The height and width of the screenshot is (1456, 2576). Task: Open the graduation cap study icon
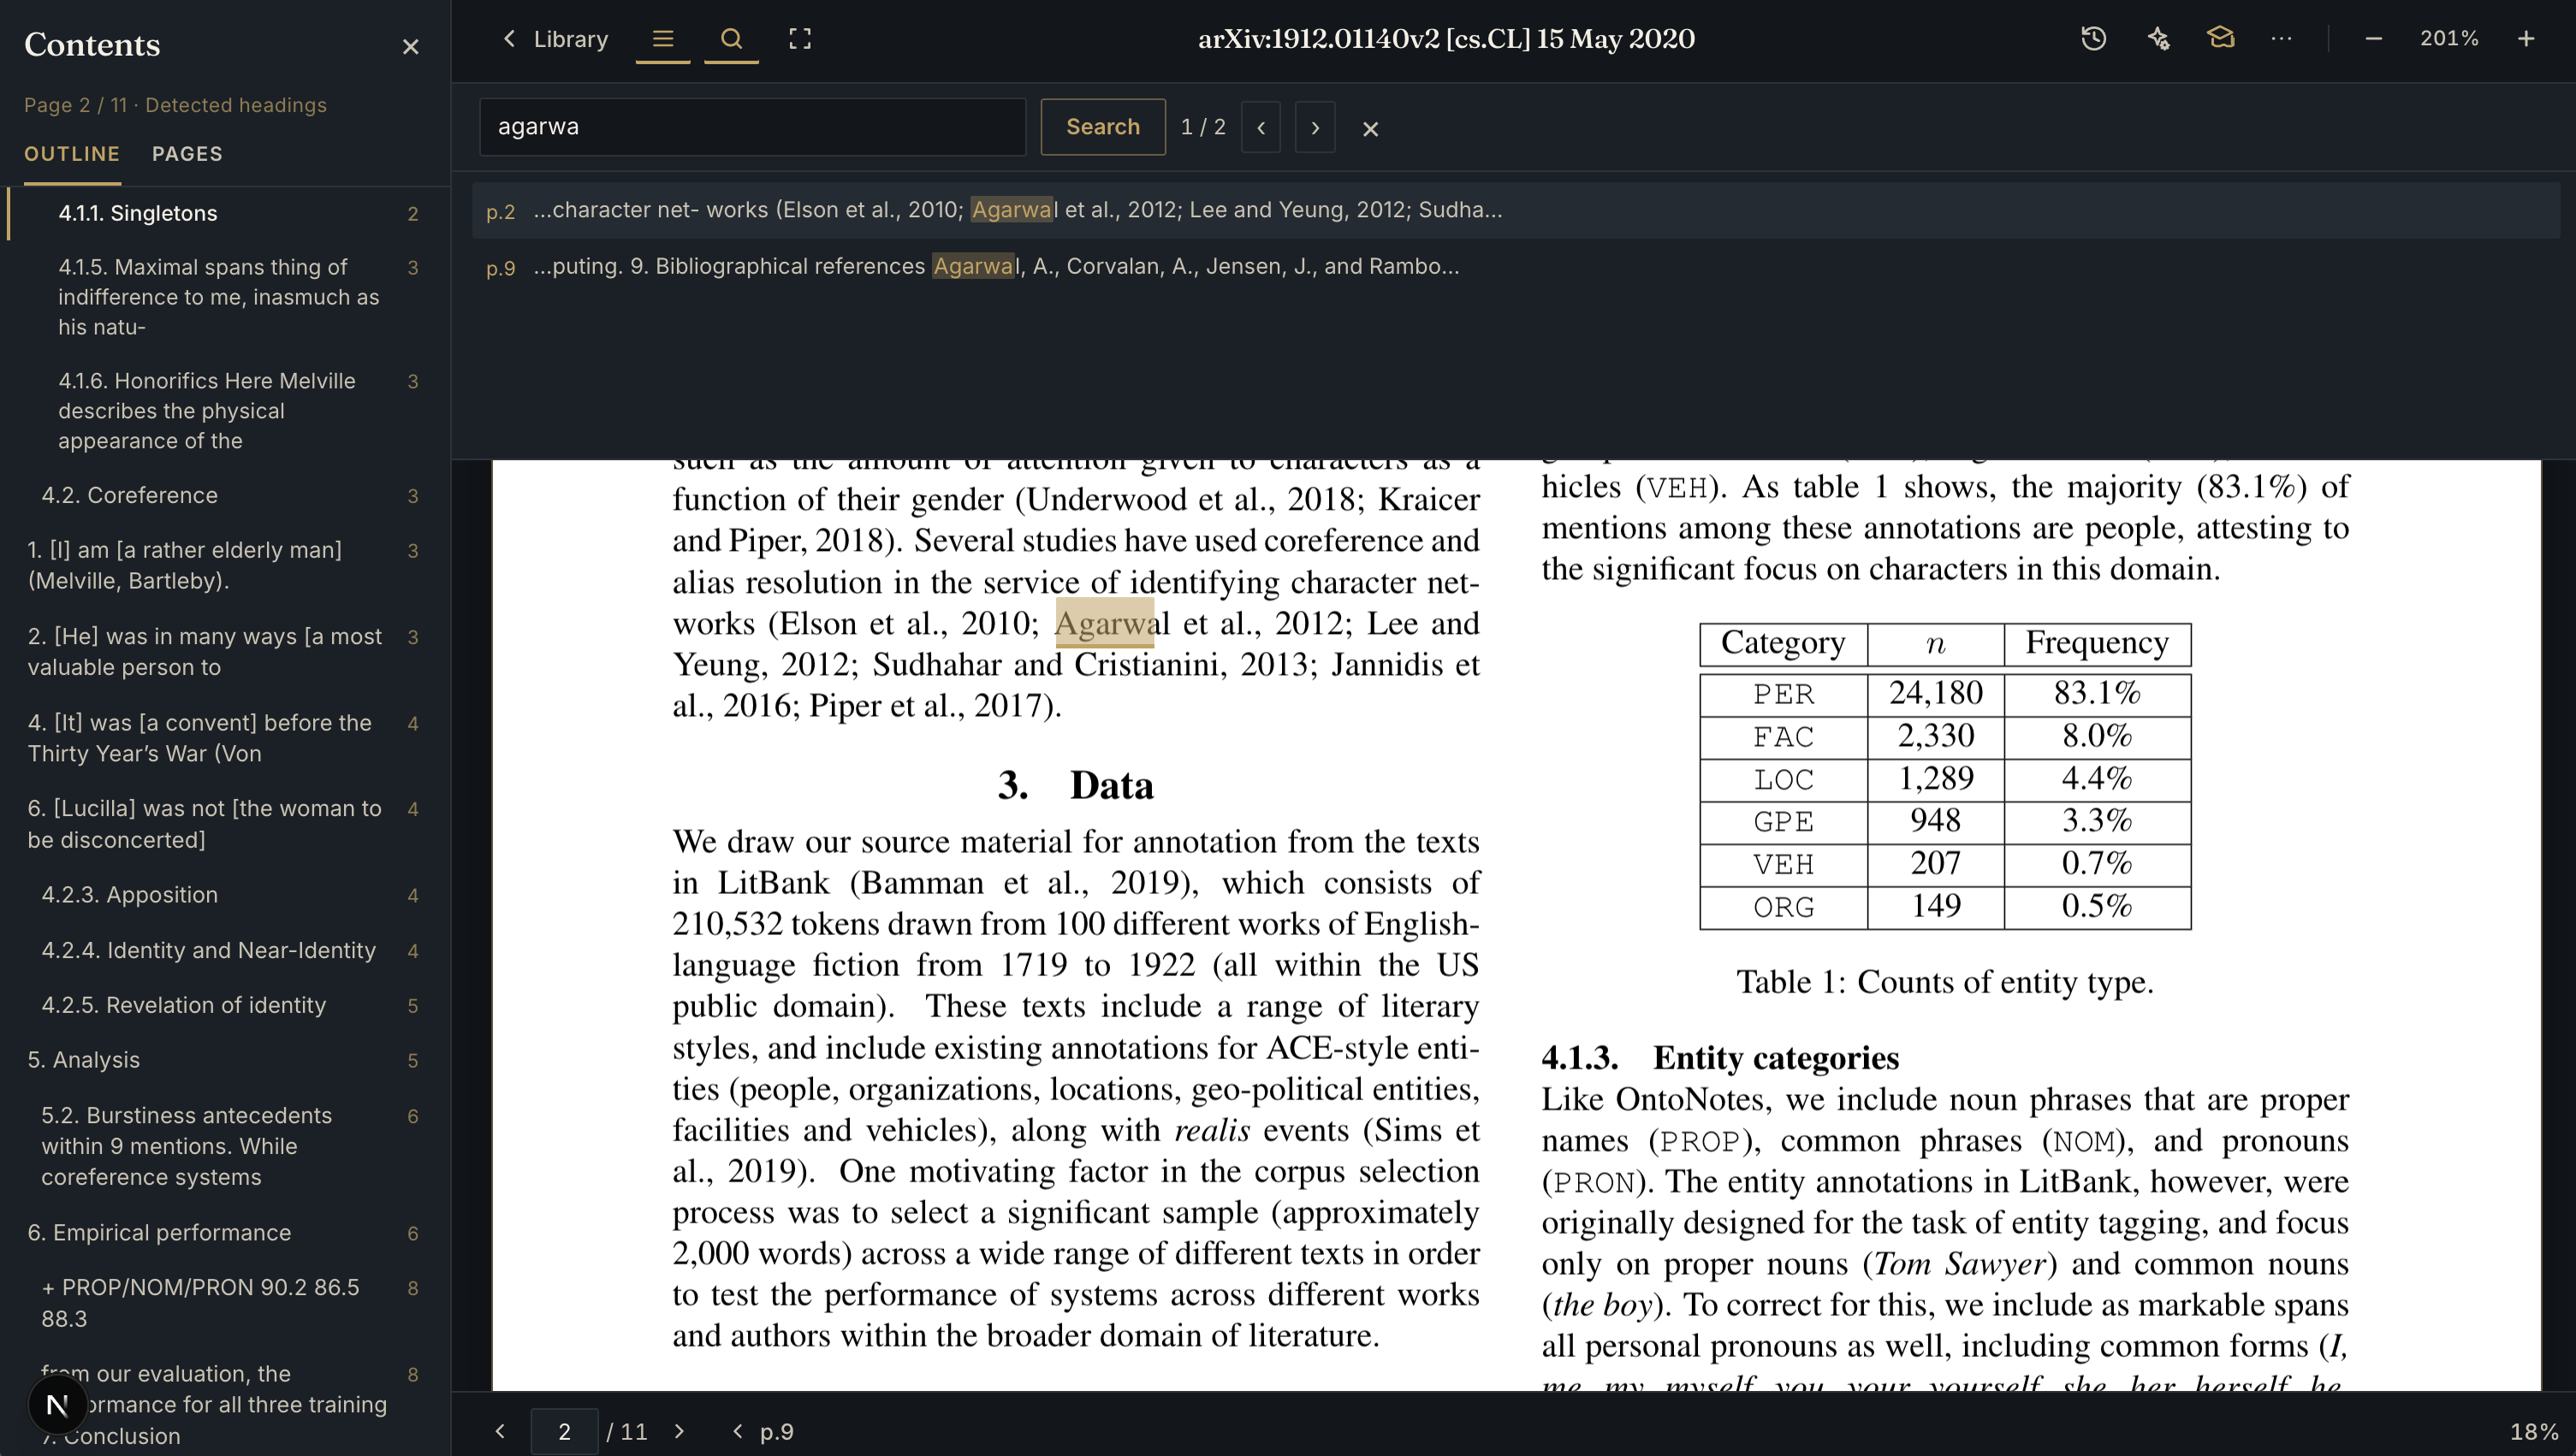point(2220,39)
